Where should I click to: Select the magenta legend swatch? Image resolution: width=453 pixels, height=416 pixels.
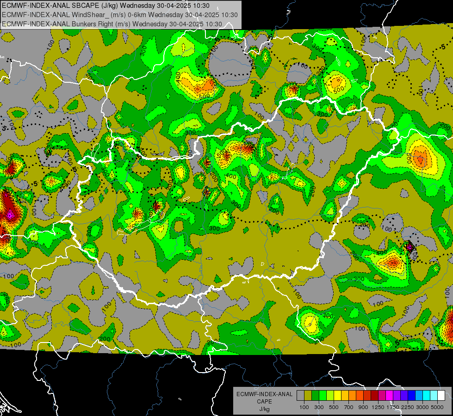pyautogui.click(x=390, y=395)
